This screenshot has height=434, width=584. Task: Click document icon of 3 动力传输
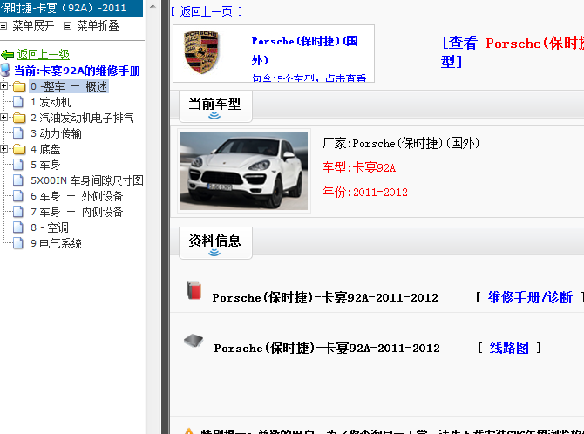click(18, 133)
